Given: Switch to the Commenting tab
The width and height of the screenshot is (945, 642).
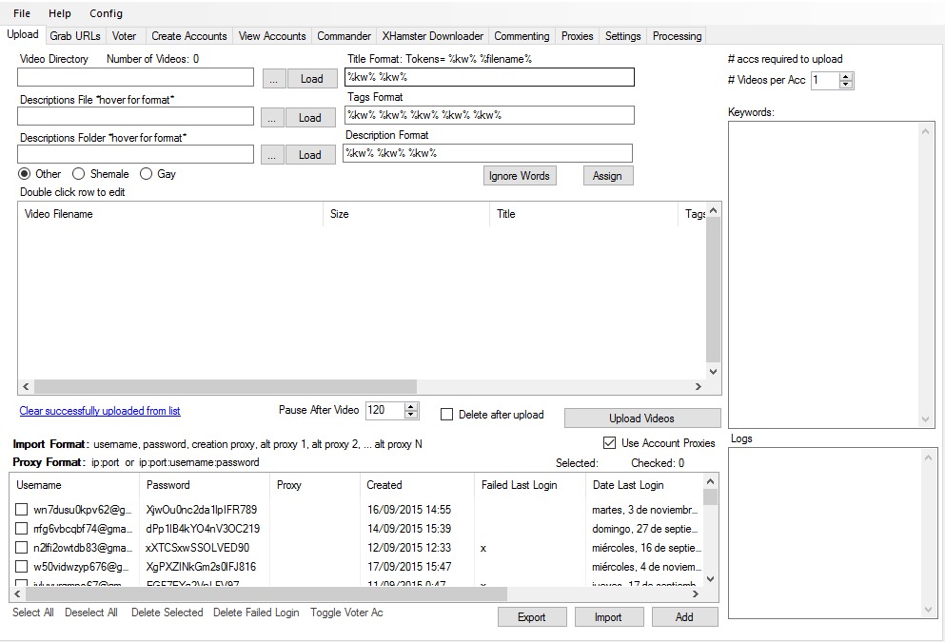Looking at the screenshot, I should click(522, 36).
